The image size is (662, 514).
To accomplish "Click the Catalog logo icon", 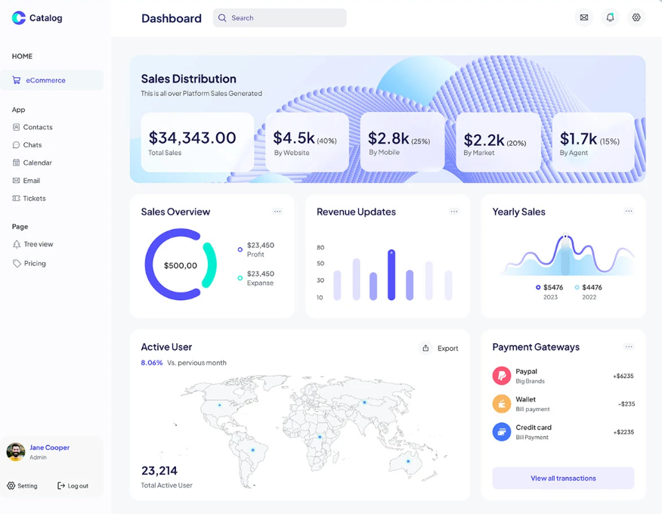I will pos(19,17).
